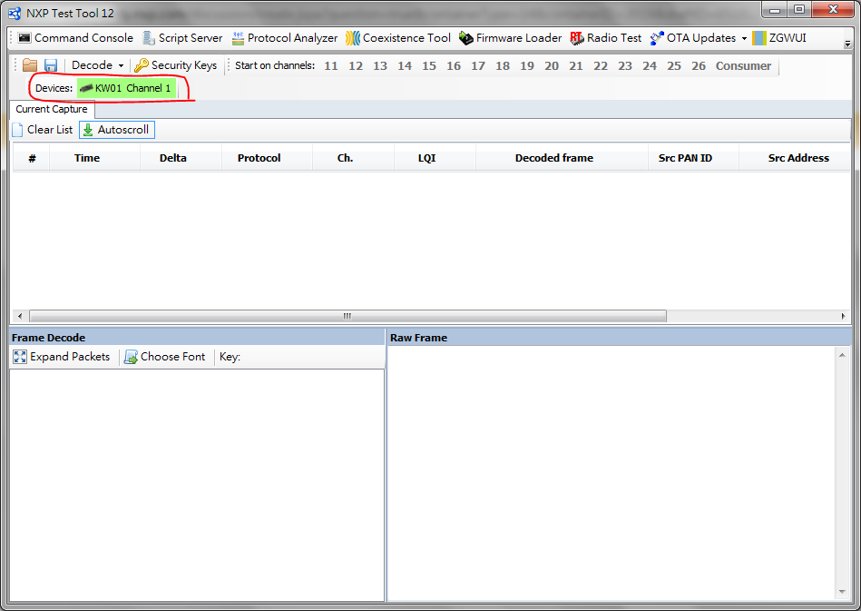Start capture on channel 11
861x611 pixels.
[x=331, y=66]
